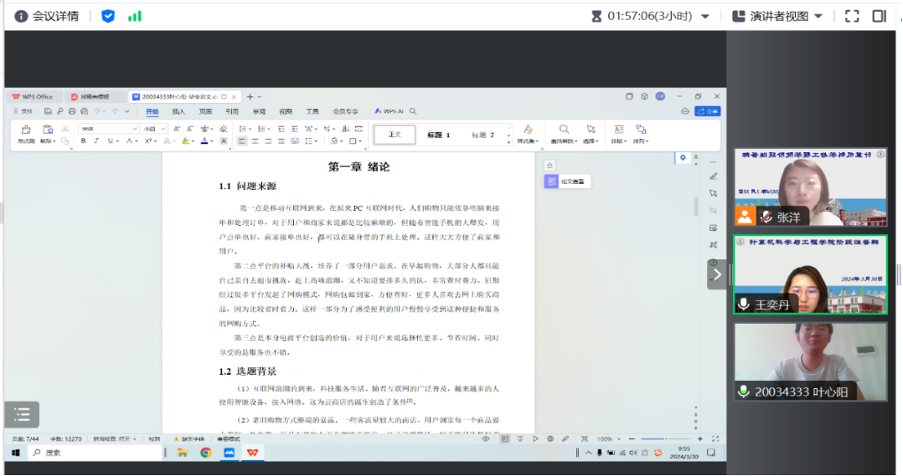This screenshot has height=476, width=903.
Task: Apply the 标题 1 heading style
Action: tap(438, 135)
